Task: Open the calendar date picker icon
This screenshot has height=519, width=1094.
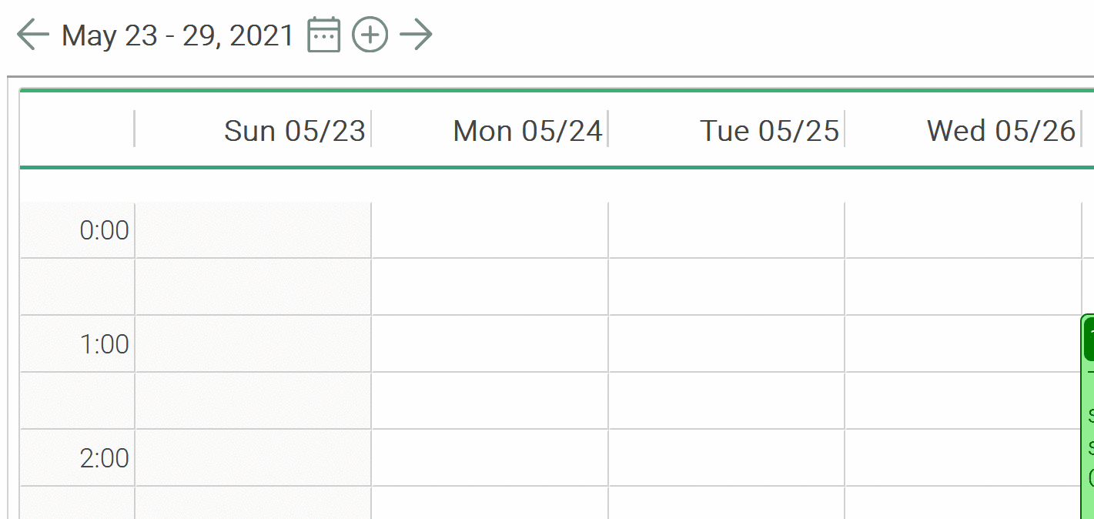Action: coord(323,35)
